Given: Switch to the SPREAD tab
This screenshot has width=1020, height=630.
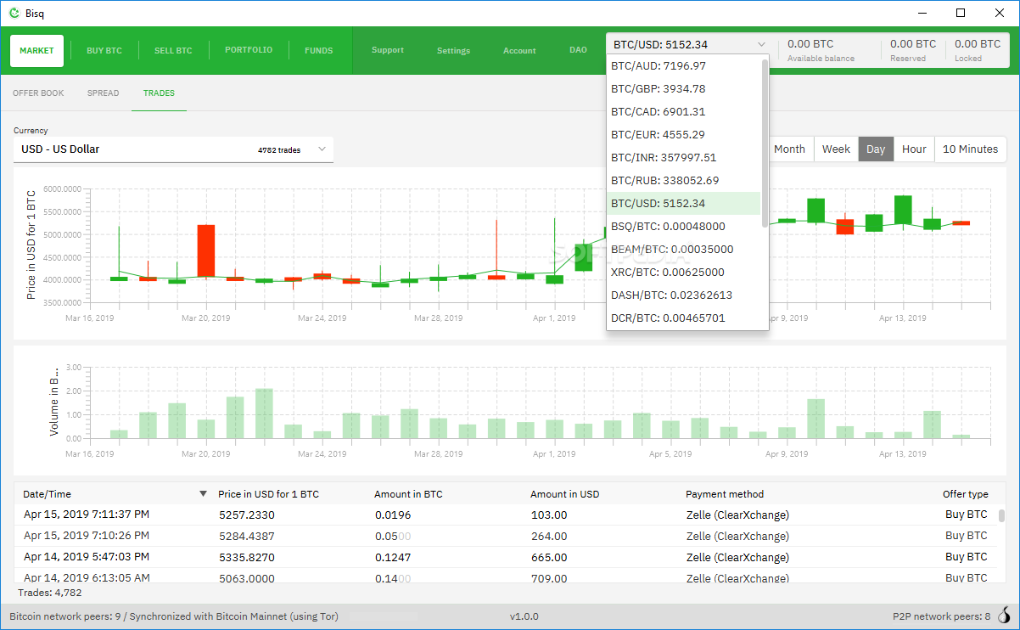Looking at the screenshot, I should tap(103, 93).
